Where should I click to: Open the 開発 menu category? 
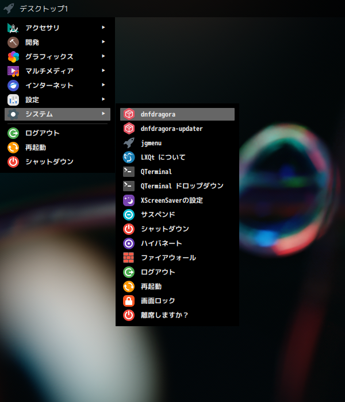(x=57, y=42)
